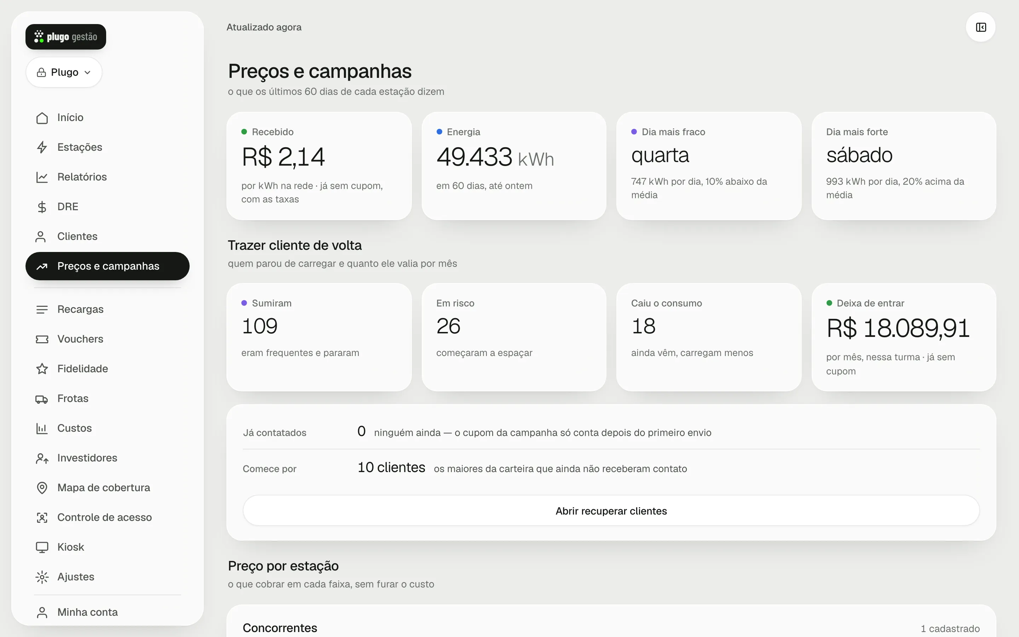Click the Vouchers ticket icon
The image size is (1019, 637).
[x=42, y=339]
